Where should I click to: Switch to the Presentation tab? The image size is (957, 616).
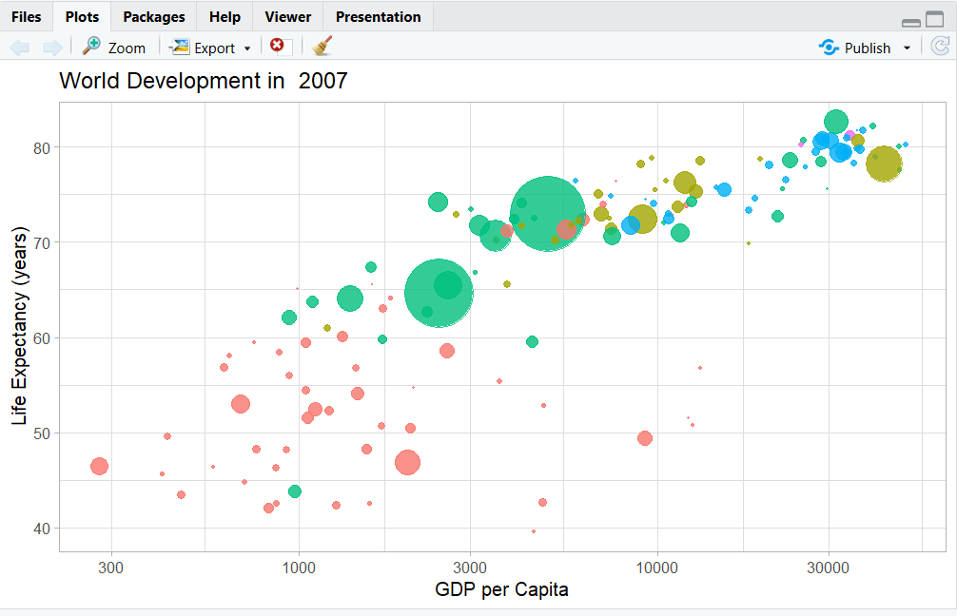pyautogui.click(x=378, y=17)
